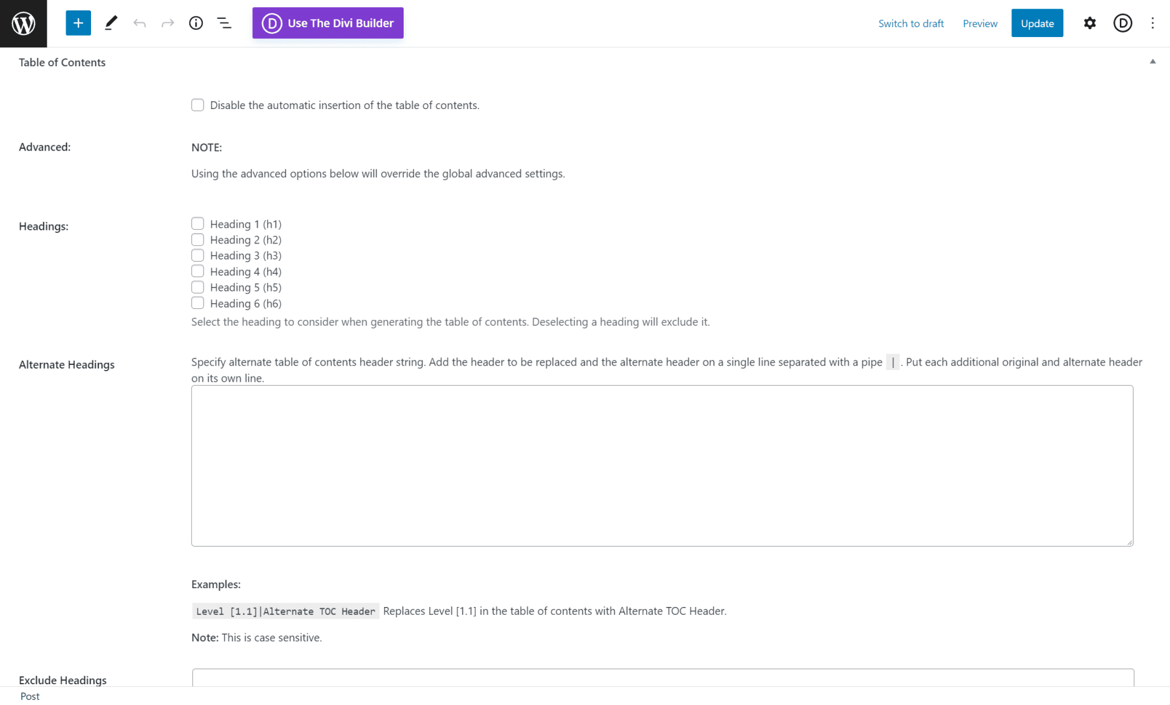1170x705 pixels.
Task: Check the Heading 1 (h1) checkbox
Action: coord(198,223)
